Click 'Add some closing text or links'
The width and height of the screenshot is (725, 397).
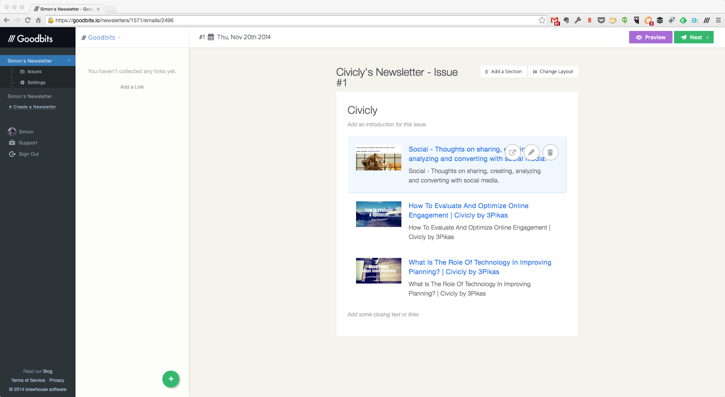click(x=383, y=314)
